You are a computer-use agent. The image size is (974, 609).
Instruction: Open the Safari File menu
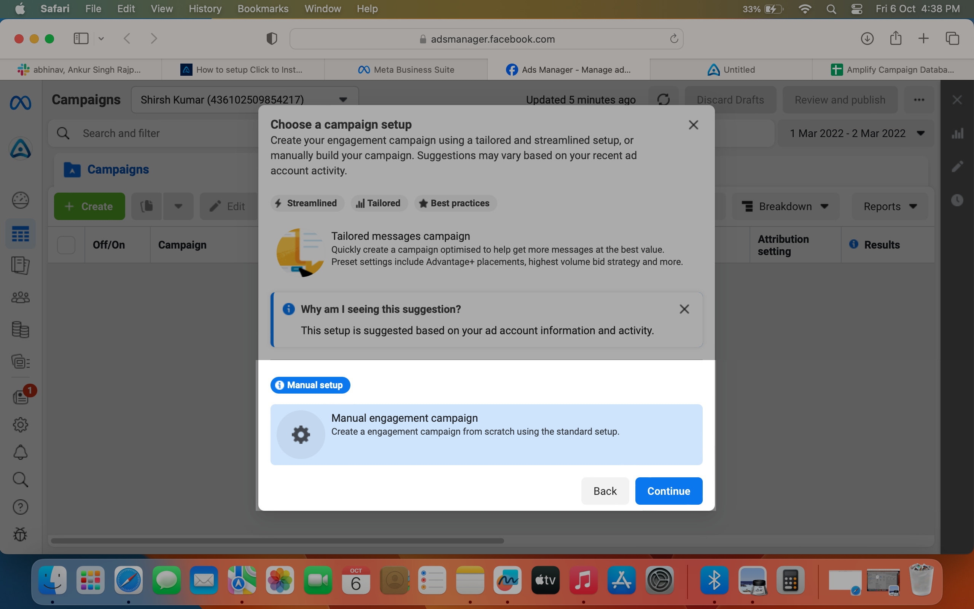point(93,9)
